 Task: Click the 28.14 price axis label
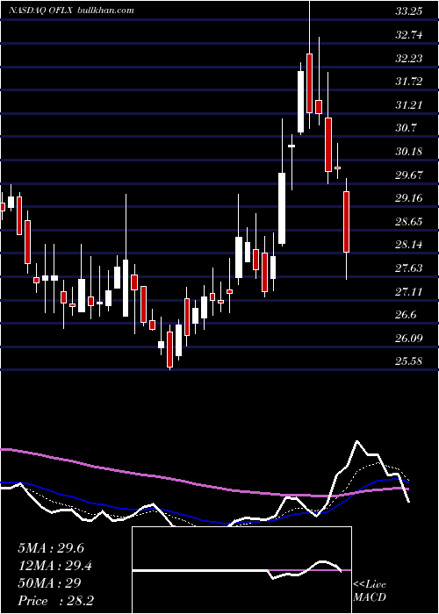pos(409,245)
